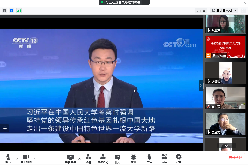Open 设置 settings
This screenshot has height=165, width=248.
click(x=179, y=159)
